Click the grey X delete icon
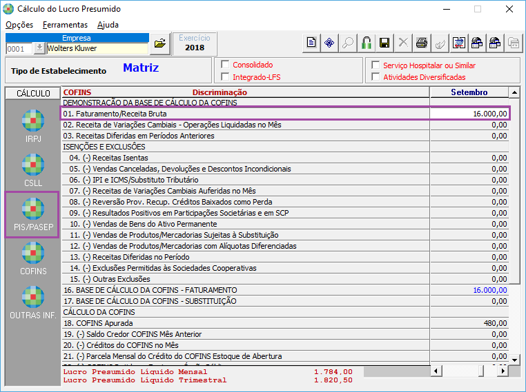This screenshot has height=392, width=526. pos(403,43)
